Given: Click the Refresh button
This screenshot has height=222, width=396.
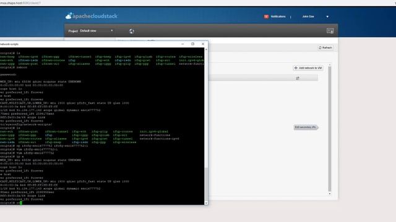Looking at the screenshot, I should click(x=325, y=47).
